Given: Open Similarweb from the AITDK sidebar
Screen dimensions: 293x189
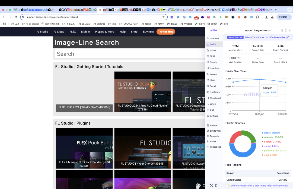Looking at the screenshot, I should [214, 131].
